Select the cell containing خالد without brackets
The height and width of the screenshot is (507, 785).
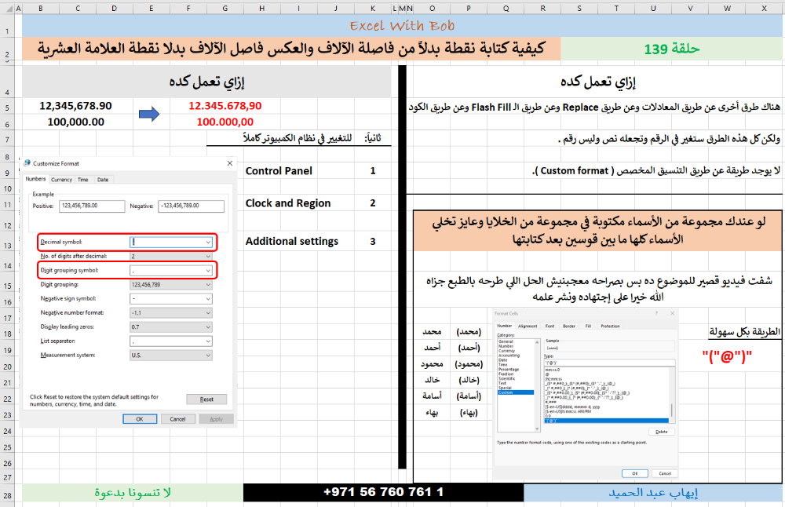point(432,380)
